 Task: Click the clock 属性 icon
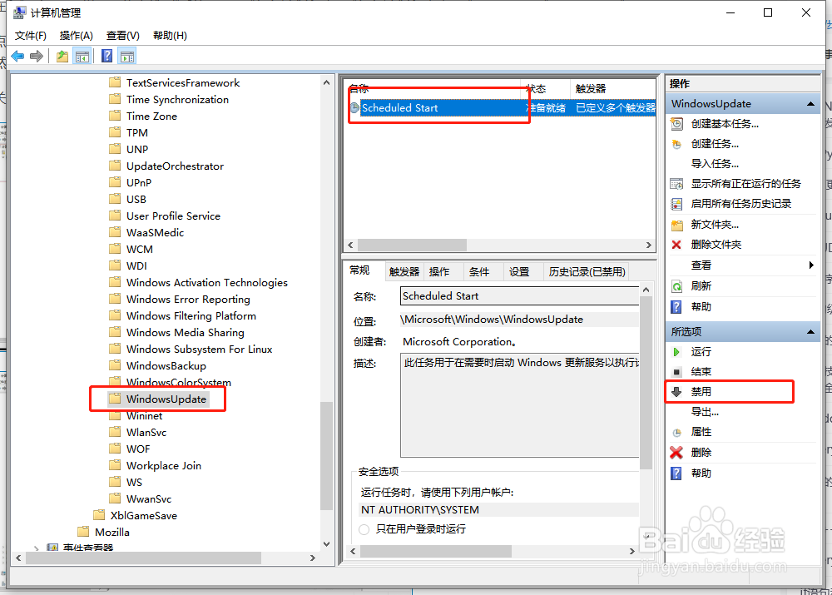676,433
